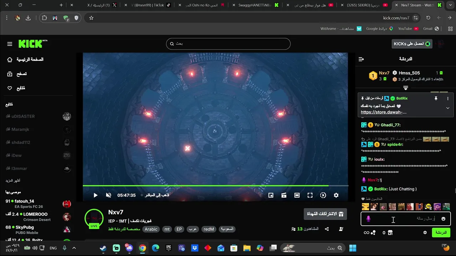The height and width of the screenshot is (256, 456).
Task: Get KICKs button in header
Action: [x=412, y=44]
